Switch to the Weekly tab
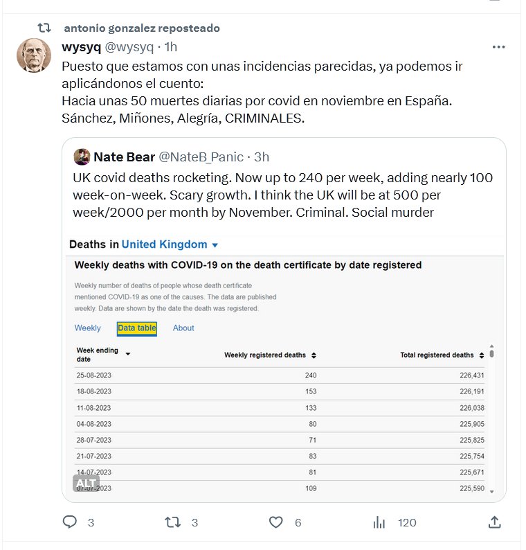 pyautogui.click(x=88, y=328)
